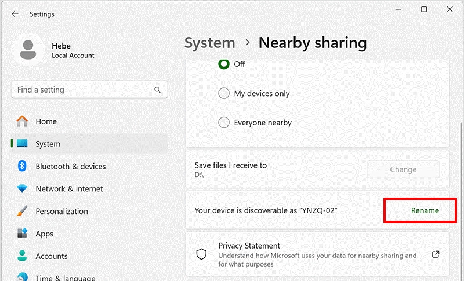This screenshot has width=464, height=281.
Task: Click the Rename link
Action: (425, 210)
